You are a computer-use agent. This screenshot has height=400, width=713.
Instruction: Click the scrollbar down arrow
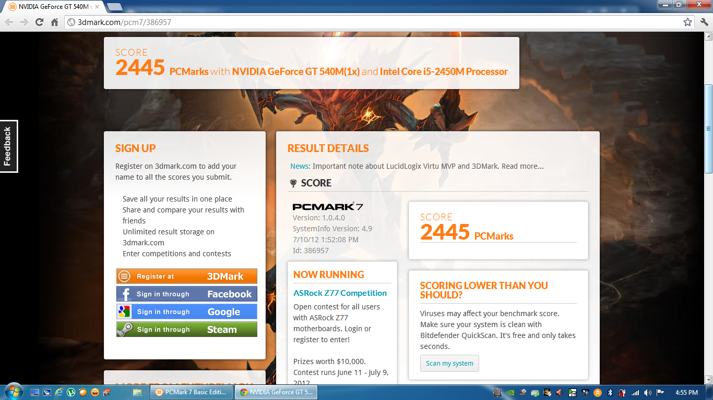(x=708, y=380)
